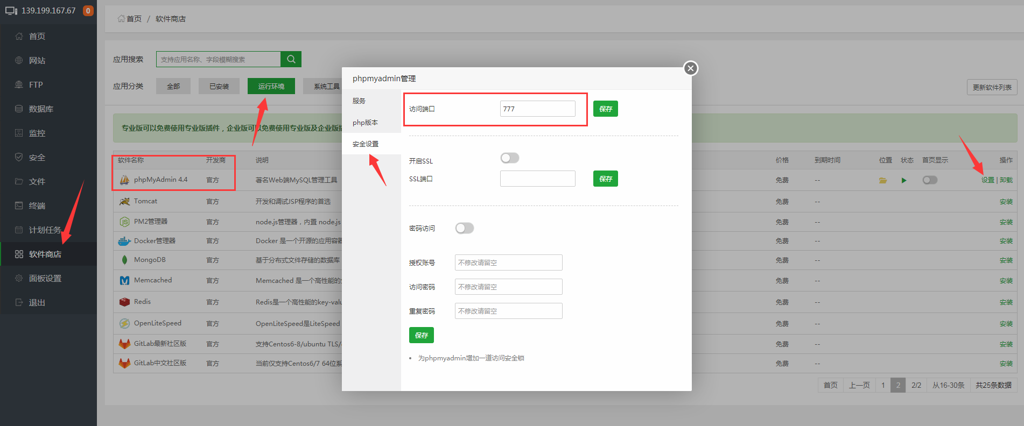Click the 更新软件列表 button

tap(992, 87)
